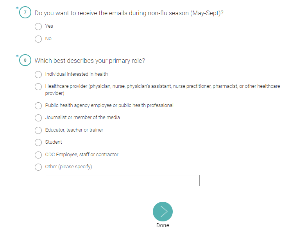Select Public health agency employee option
The width and height of the screenshot is (297, 237).
click(38, 105)
